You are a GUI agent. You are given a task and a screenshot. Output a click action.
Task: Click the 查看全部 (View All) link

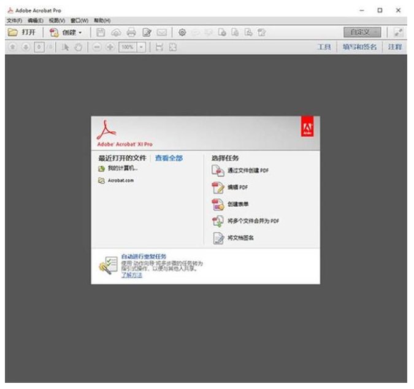(x=169, y=158)
